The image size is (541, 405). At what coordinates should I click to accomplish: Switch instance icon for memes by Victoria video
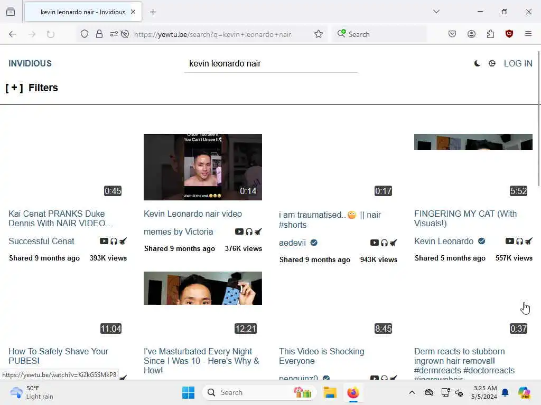click(258, 232)
